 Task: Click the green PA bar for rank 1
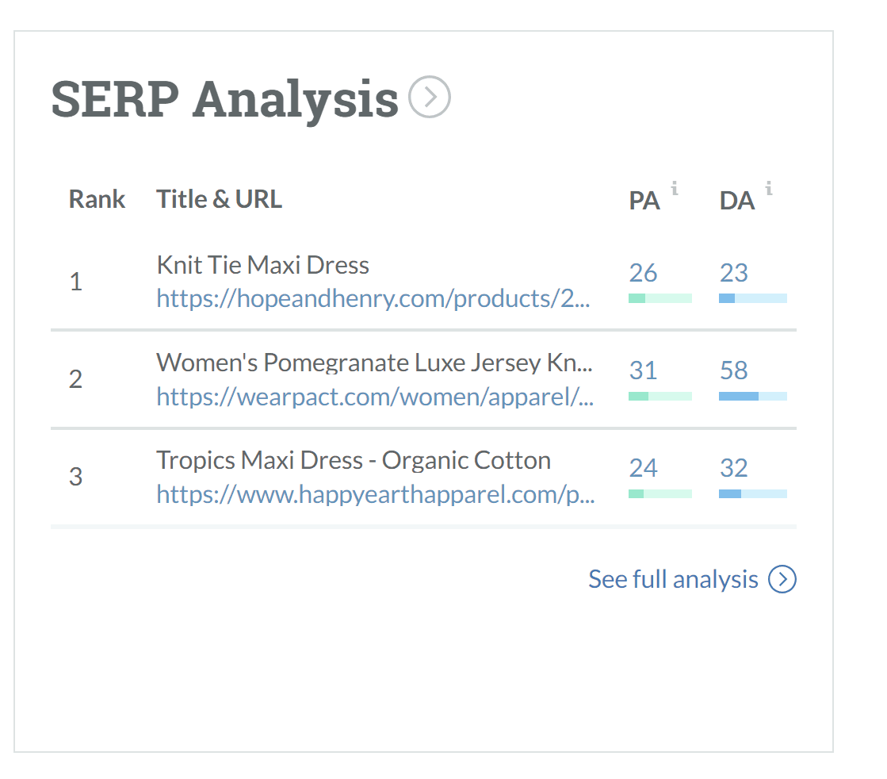tap(660, 297)
